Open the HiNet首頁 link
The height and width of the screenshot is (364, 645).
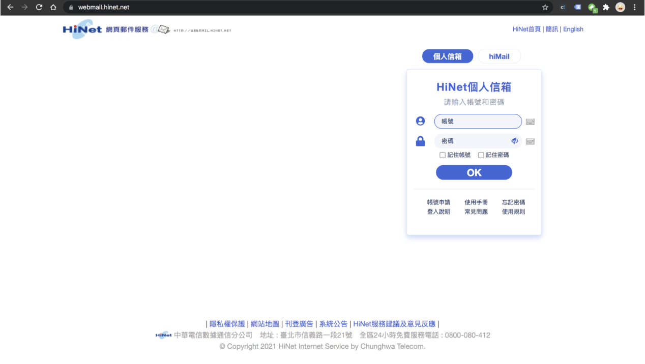coord(526,29)
